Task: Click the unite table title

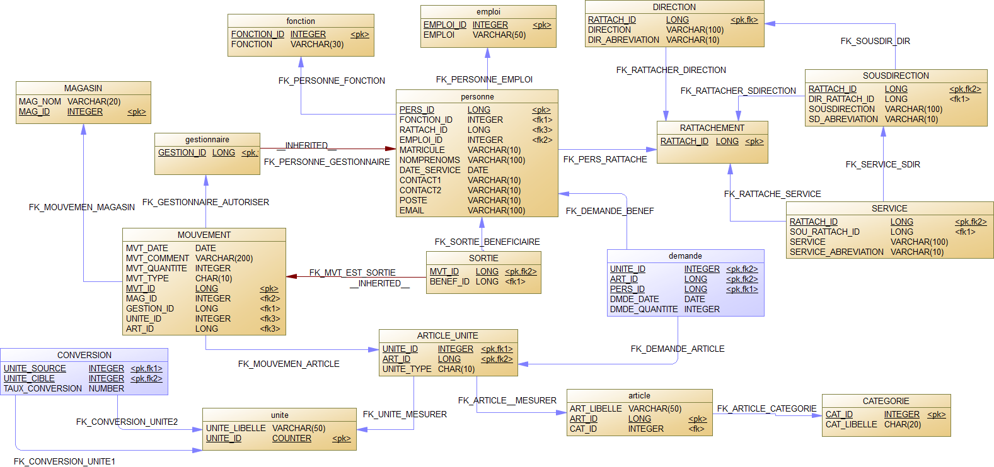Action: click(280, 415)
